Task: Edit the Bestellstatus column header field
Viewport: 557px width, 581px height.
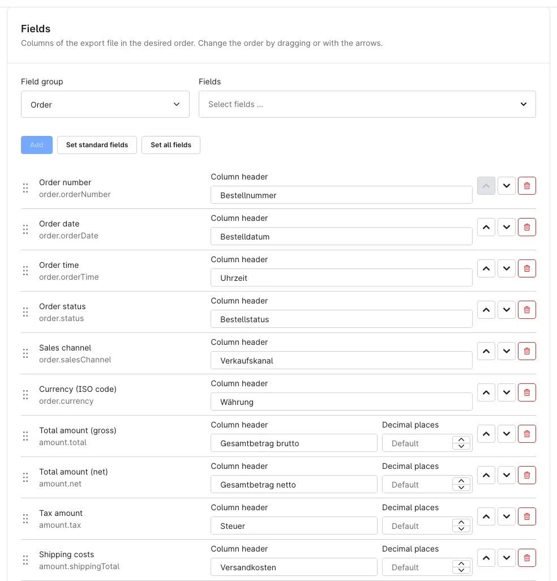Action: tap(341, 319)
